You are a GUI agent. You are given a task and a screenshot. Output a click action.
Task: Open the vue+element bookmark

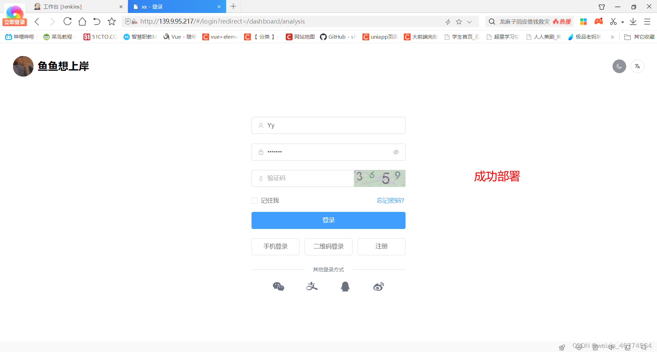[220, 37]
